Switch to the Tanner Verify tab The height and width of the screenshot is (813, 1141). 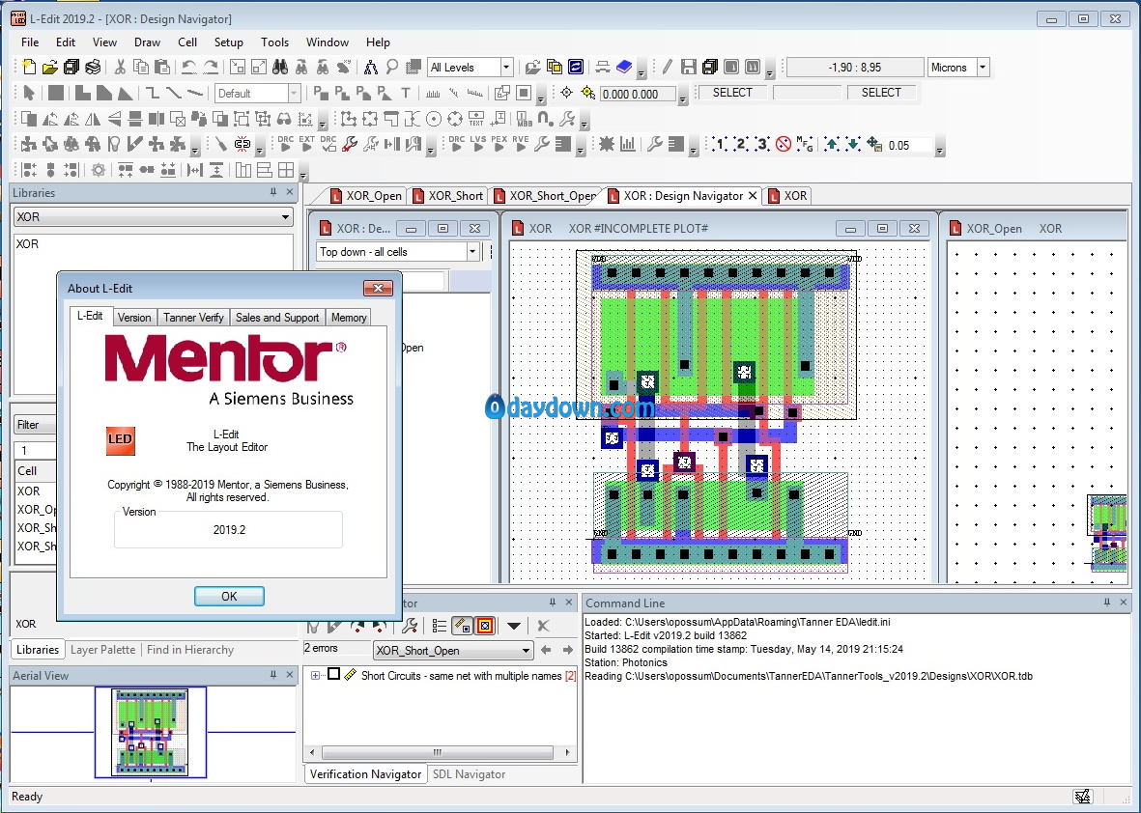point(193,317)
